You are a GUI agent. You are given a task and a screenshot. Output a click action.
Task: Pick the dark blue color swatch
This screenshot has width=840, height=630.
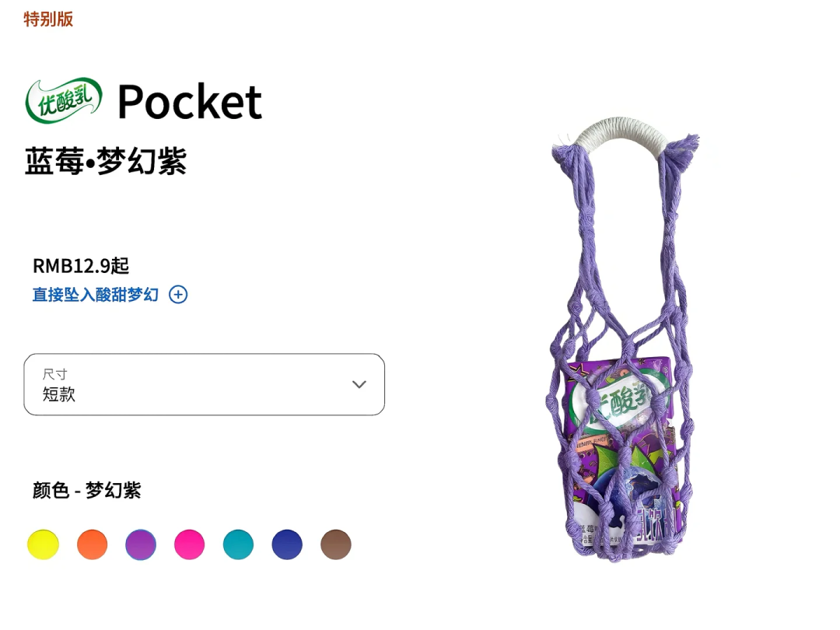tap(287, 544)
